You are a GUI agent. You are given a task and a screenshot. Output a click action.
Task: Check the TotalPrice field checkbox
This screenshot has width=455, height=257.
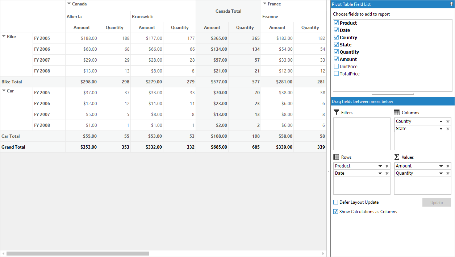tap(336, 74)
